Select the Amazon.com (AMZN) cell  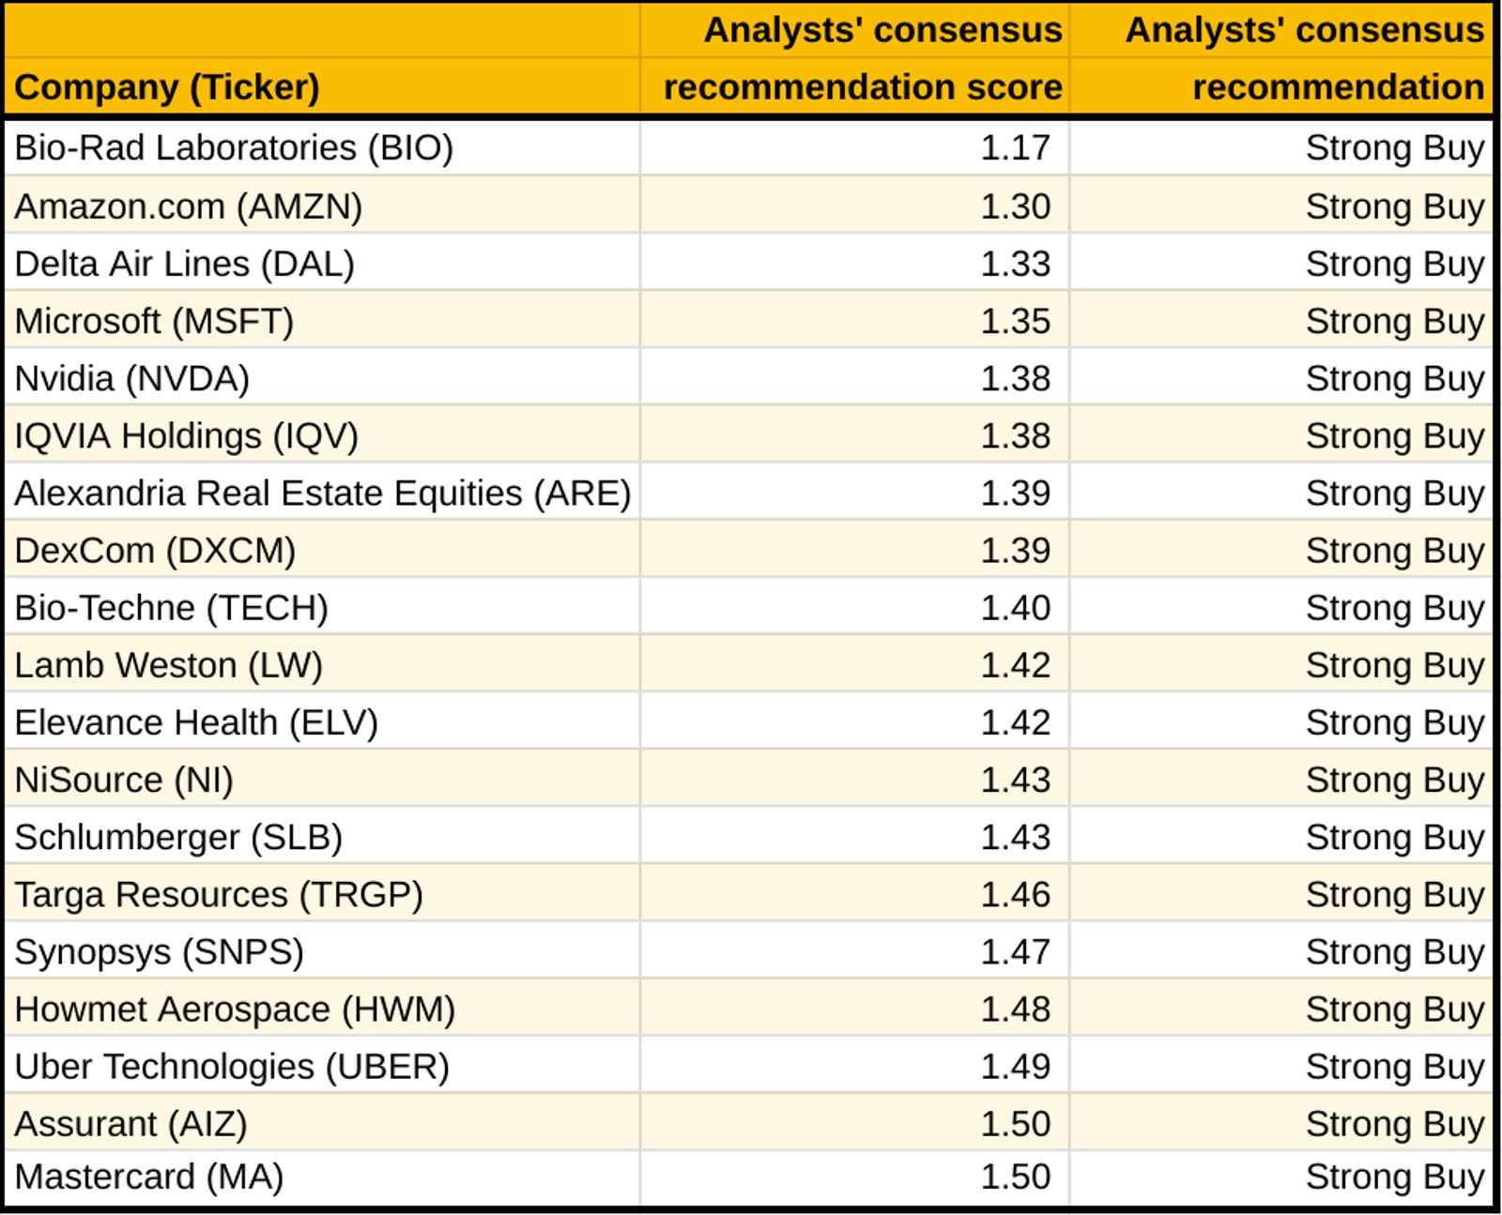coord(189,206)
